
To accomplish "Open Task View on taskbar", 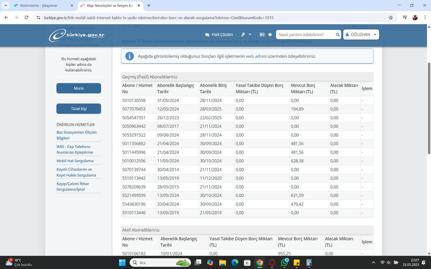I will pyautogui.click(x=198, y=263).
